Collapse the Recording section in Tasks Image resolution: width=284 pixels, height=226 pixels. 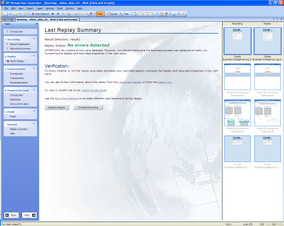point(35,39)
